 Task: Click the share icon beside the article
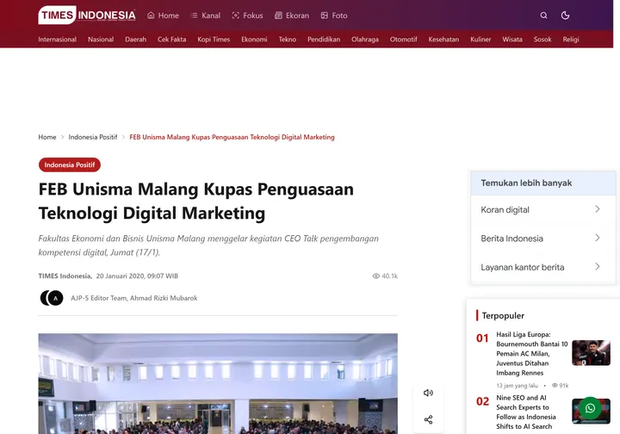pos(428,419)
